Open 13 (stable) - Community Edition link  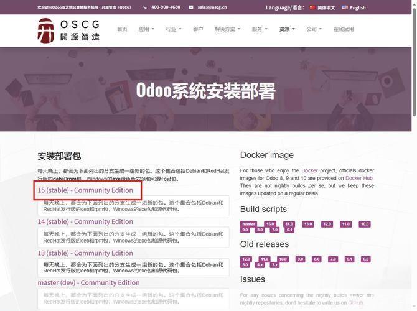tap(85, 253)
